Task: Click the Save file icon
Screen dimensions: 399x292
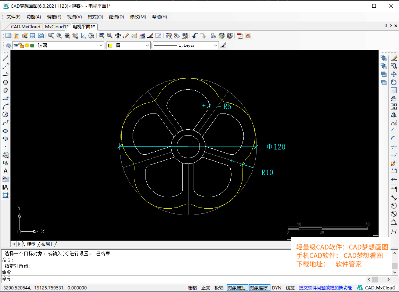Action: (33, 36)
